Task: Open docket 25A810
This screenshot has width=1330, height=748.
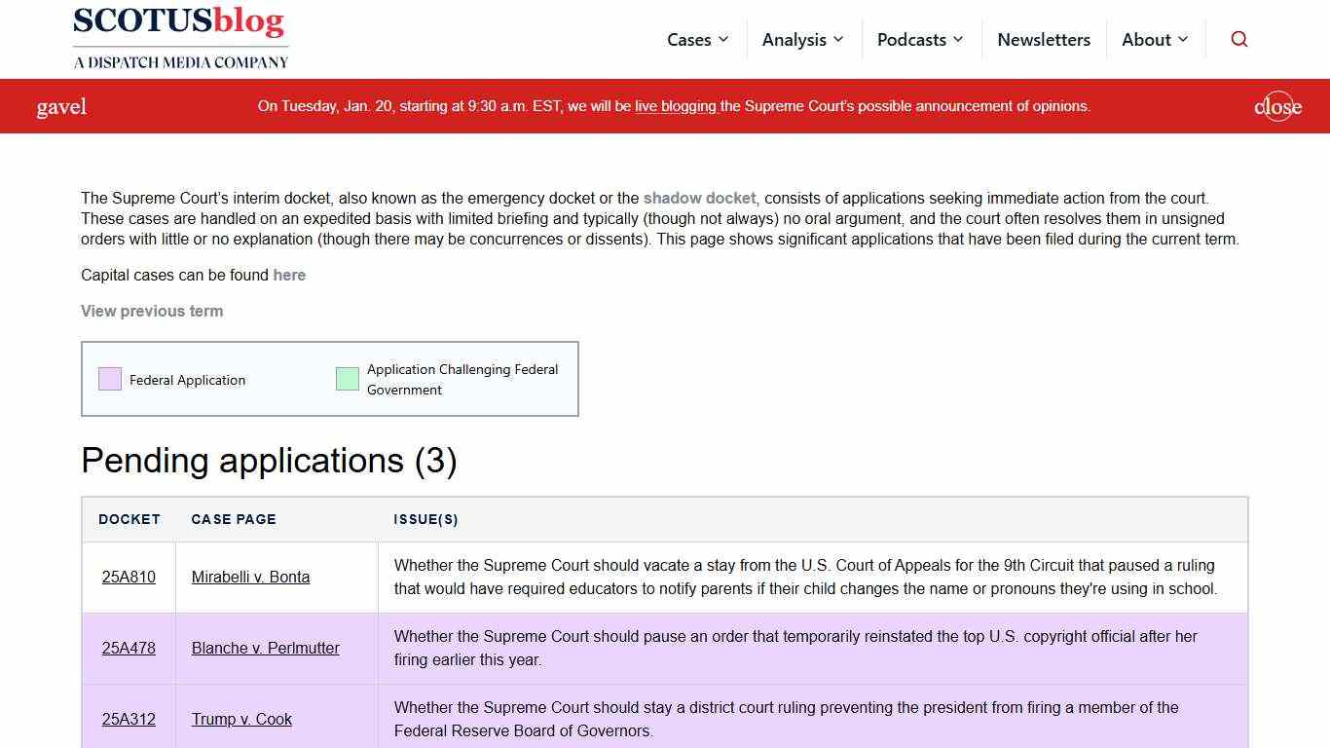Action: click(x=129, y=577)
